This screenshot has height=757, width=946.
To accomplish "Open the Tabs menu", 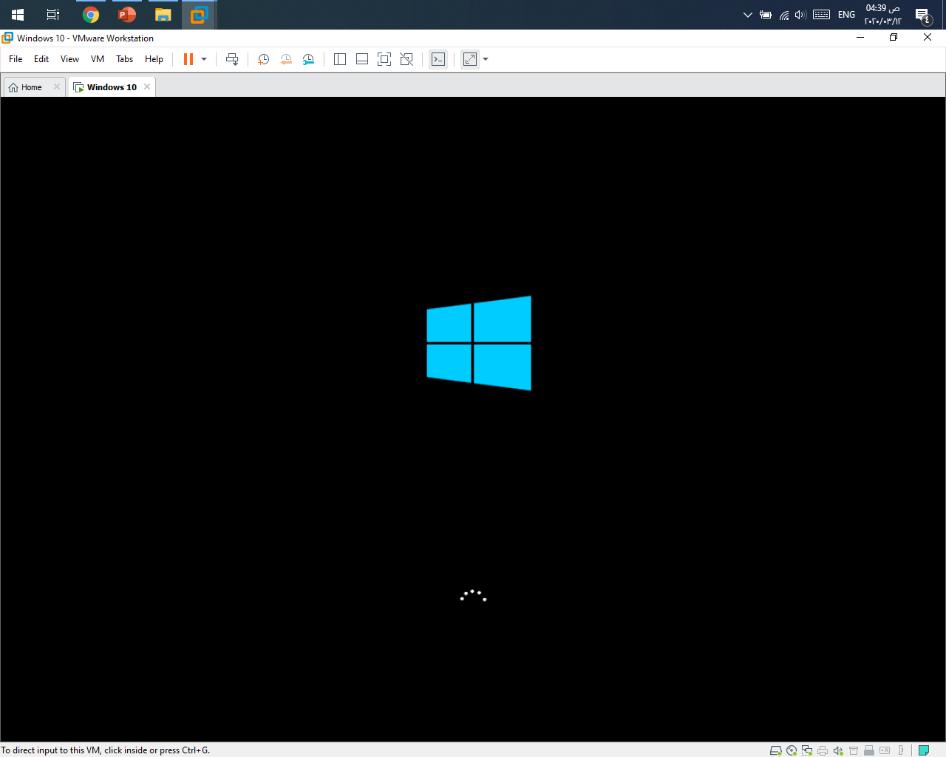I will pyautogui.click(x=125, y=59).
